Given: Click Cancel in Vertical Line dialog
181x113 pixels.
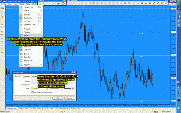Looking at the screenshot, I should coord(70,98).
